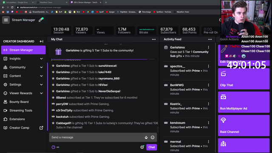Click the Content icon in sidebar
Image resolution: width=272 pixels, height=153 pixels.
tap(6, 76)
